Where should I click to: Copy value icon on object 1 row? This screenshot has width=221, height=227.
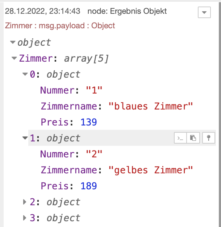point(194,138)
